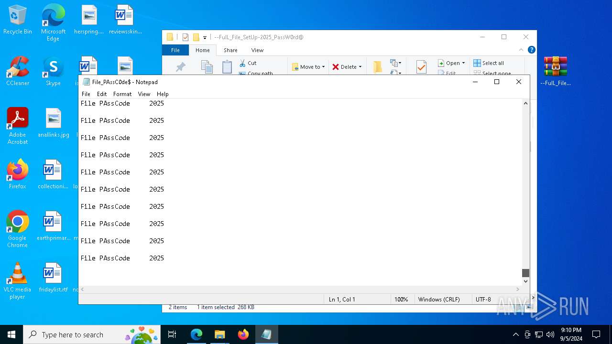Click 'Windows (CRLF)' in status bar

439,300
